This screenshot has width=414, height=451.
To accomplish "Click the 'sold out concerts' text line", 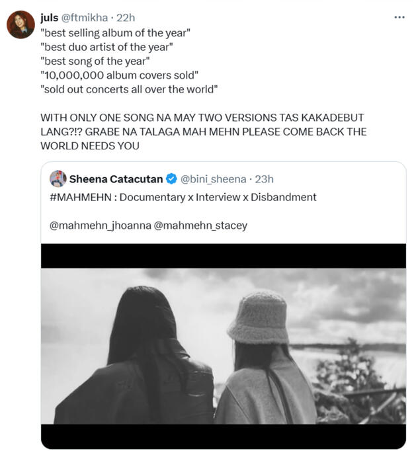I will pos(129,89).
